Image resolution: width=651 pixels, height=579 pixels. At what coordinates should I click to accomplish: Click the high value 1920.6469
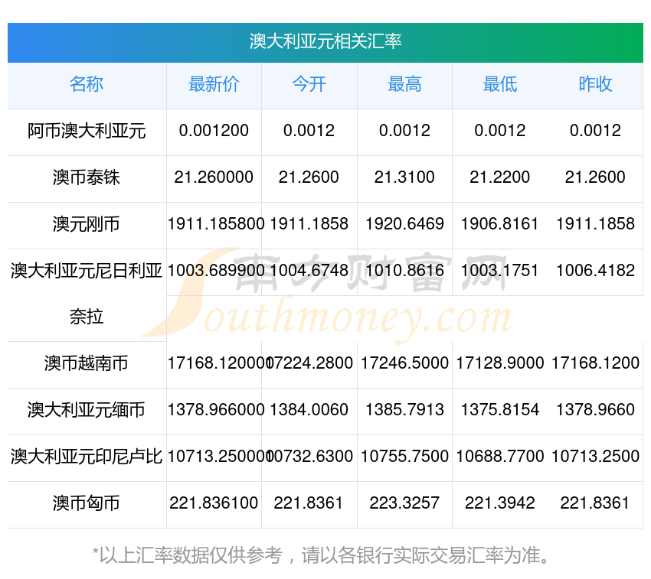404,224
